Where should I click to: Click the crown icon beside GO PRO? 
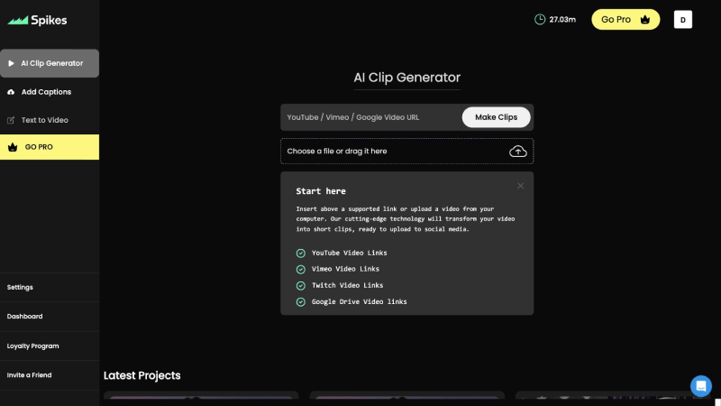pos(12,147)
